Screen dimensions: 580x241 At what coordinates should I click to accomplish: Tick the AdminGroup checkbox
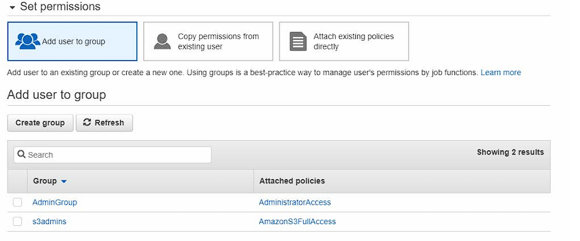point(18,202)
